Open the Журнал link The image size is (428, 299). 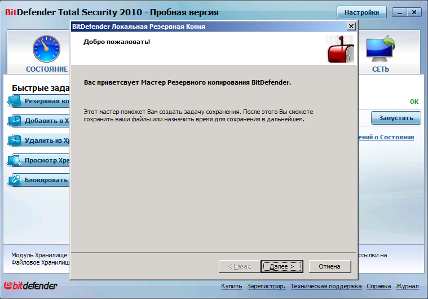point(407,286)
